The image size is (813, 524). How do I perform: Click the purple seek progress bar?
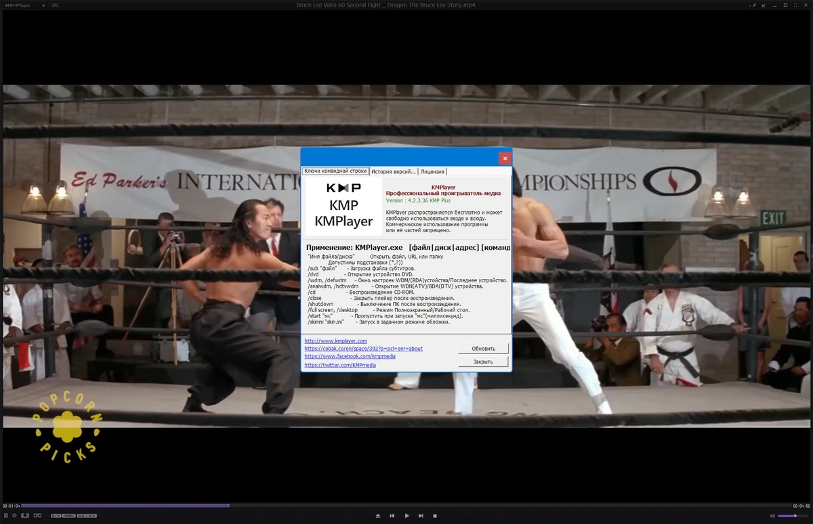pyautogui.click(x=125, y=505)
